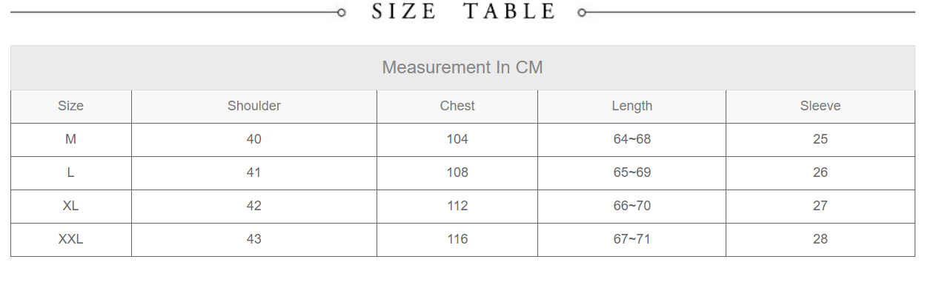Select the XXL size cell

tap(71, 240)
